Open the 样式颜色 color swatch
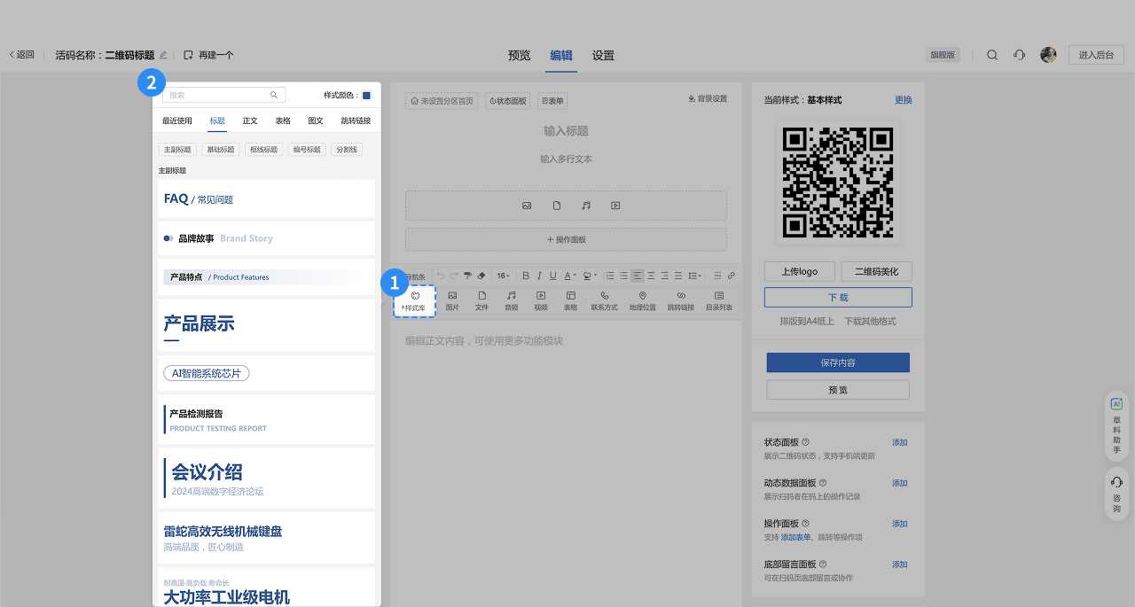1135x607 pixels. pyautogui.click(x=366, y=95)
